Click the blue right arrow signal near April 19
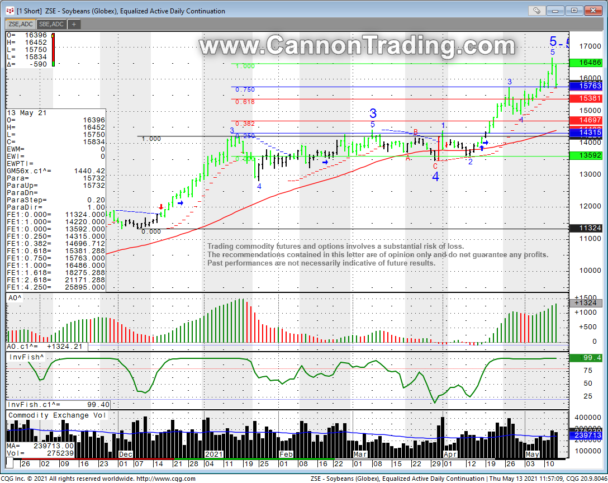 [486, 143]
